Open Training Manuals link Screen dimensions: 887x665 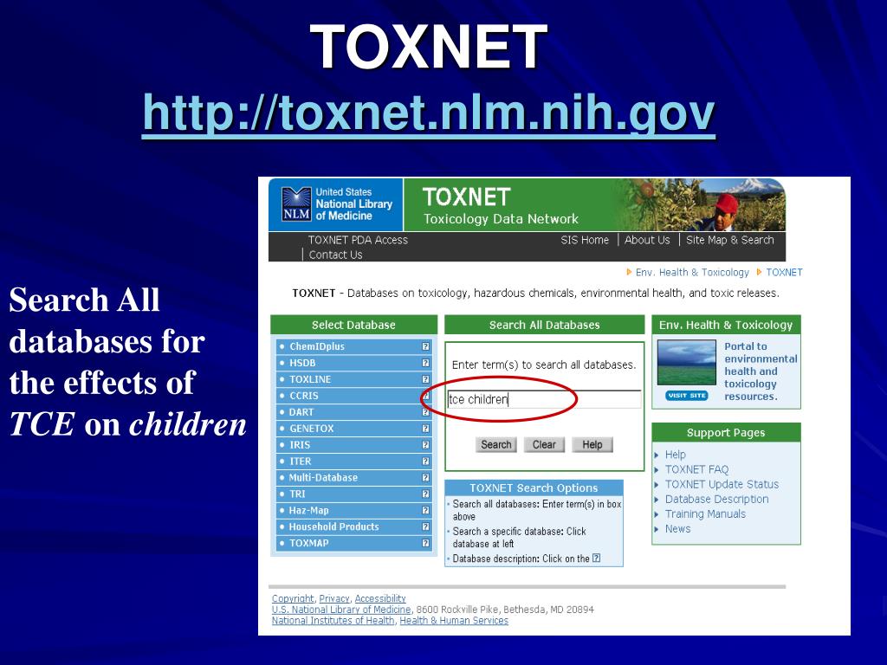pyautogui.click(x=705, y=514)
